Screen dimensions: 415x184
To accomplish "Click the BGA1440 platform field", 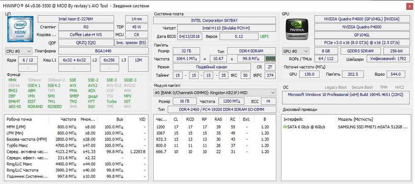I will coord(103,51).
